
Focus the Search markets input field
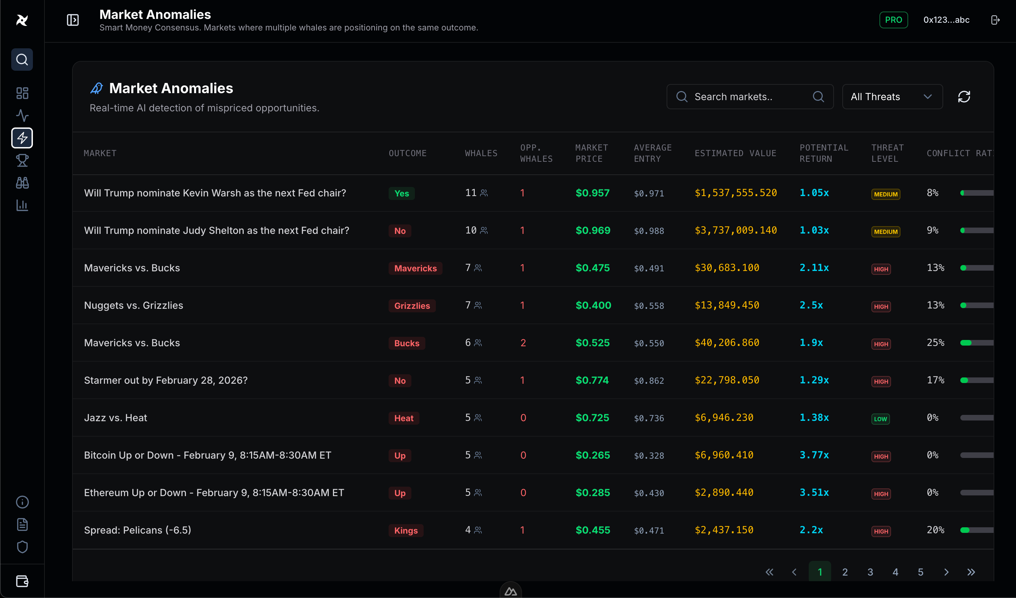(x=750, y=97)
